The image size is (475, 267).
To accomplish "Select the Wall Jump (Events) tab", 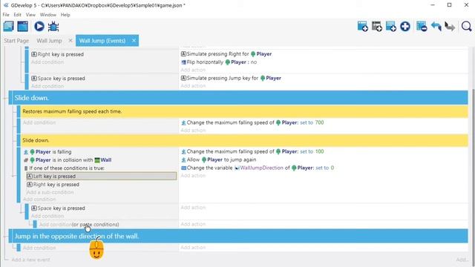I will point(102,41).
